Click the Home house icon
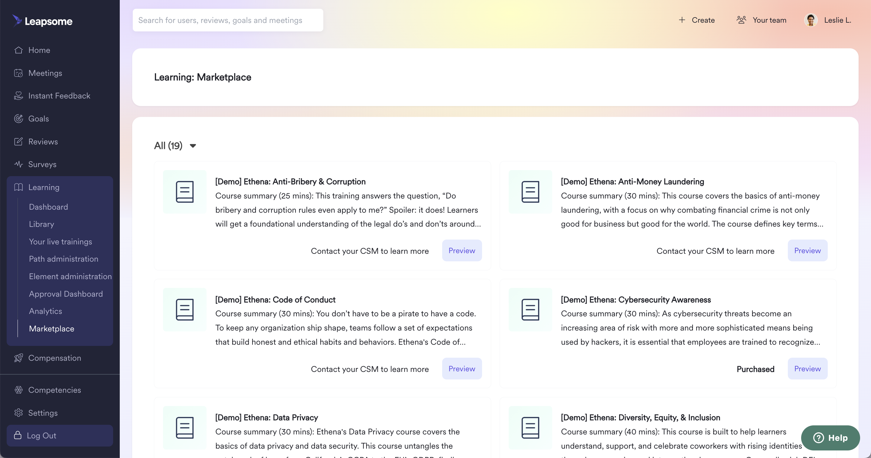 click(x=18, y=50)
